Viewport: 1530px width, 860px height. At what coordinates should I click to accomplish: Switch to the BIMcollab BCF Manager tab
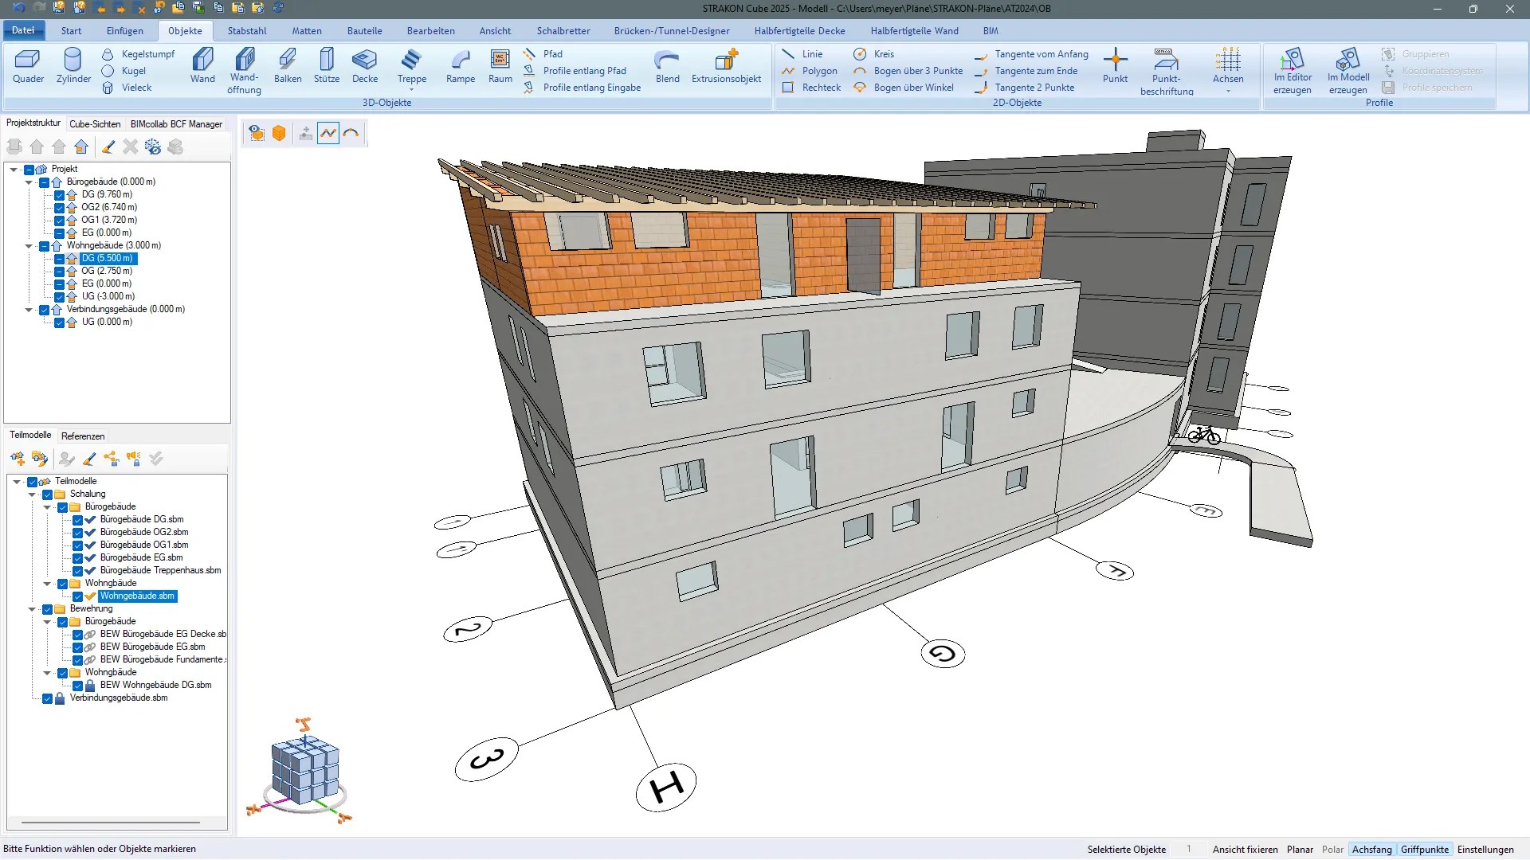pos(177,123)
